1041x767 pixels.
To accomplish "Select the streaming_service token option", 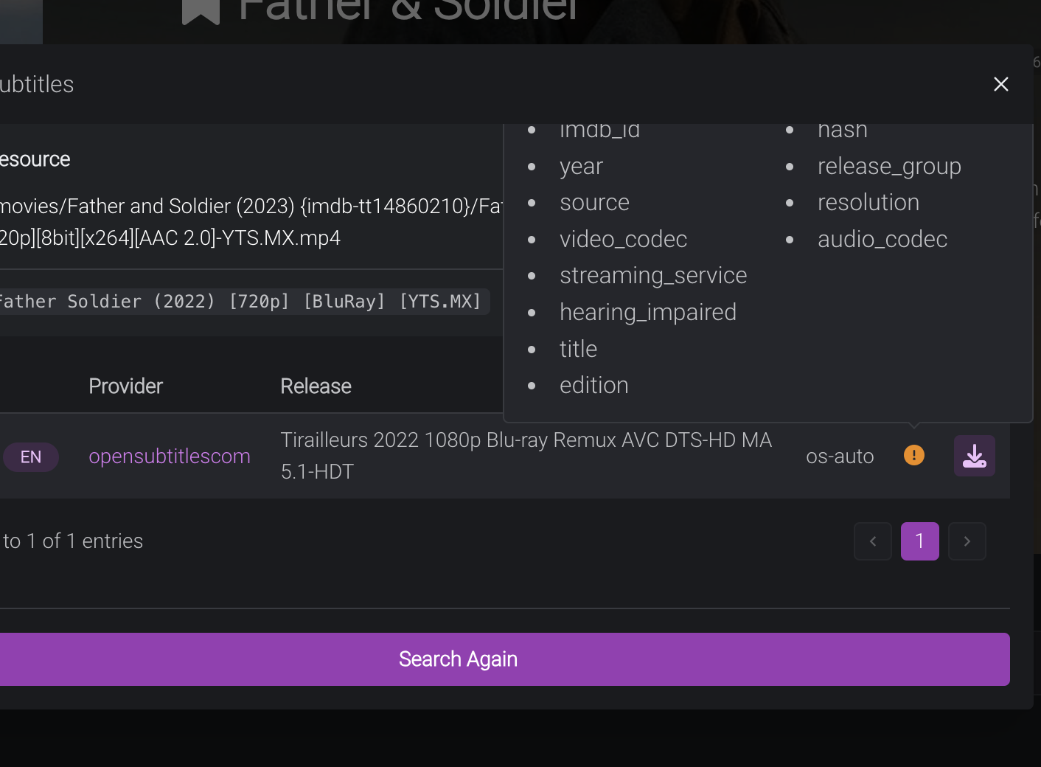I will (x=653, y=275).
